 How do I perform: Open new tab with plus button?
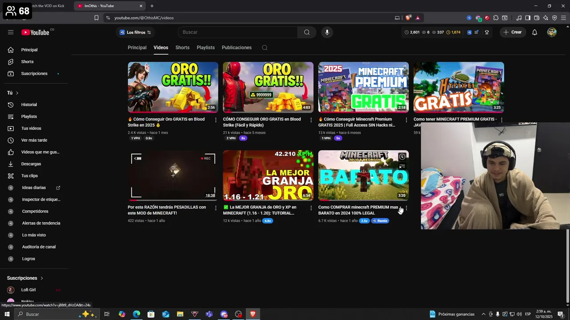pos(152,6)
